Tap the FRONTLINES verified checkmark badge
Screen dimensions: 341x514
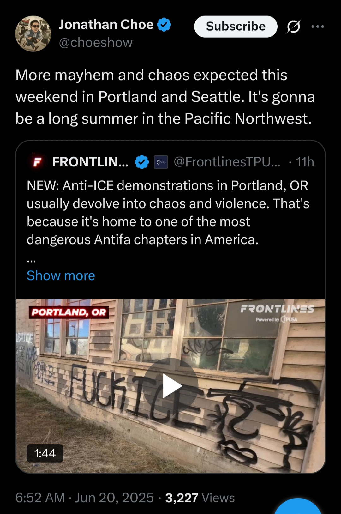click(142, 162)
